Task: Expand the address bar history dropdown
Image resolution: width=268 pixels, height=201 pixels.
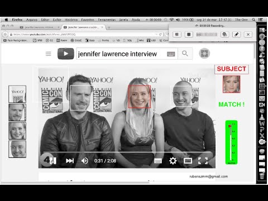Action: coord(156,35)
